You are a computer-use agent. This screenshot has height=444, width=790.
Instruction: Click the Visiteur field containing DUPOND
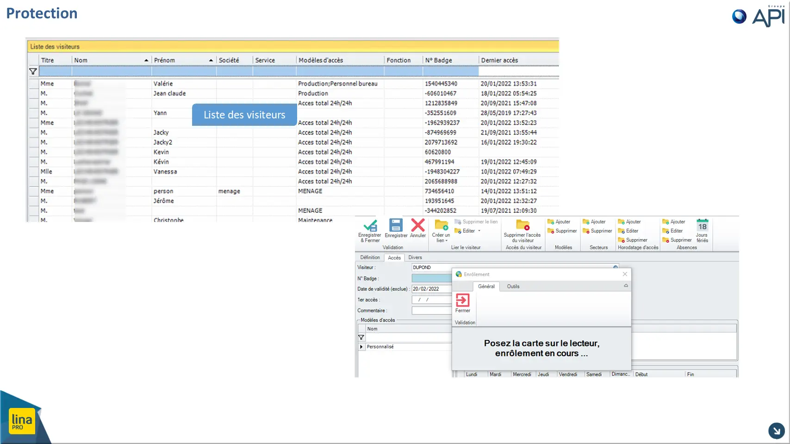(x=515, y=267)
